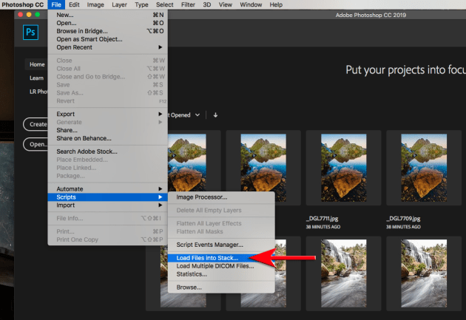Image resolution: width=466 pixels, height=320 pixels.
Task: Expand the Import submenu
Action: (107, 205)
